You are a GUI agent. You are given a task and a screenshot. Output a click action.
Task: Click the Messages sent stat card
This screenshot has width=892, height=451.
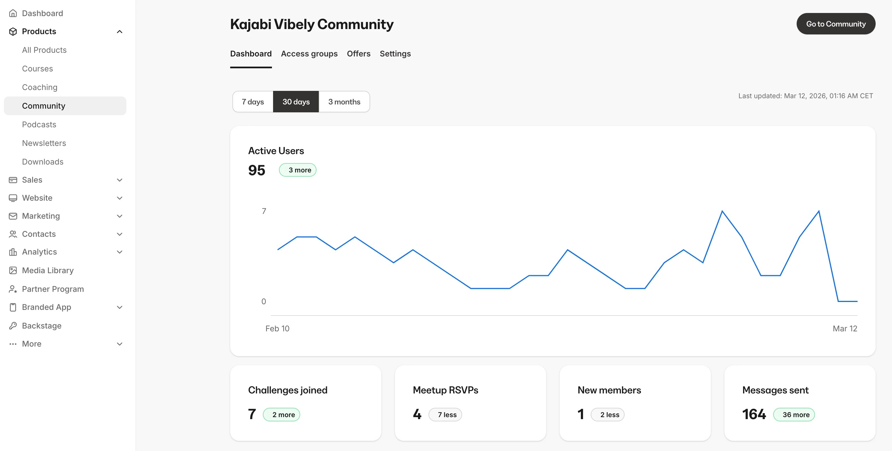[x=799, y=403]
